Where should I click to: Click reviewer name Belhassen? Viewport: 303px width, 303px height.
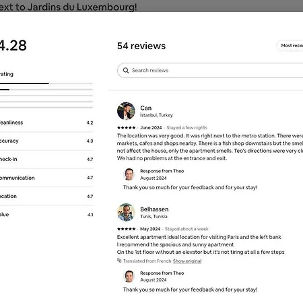[154, 209]
